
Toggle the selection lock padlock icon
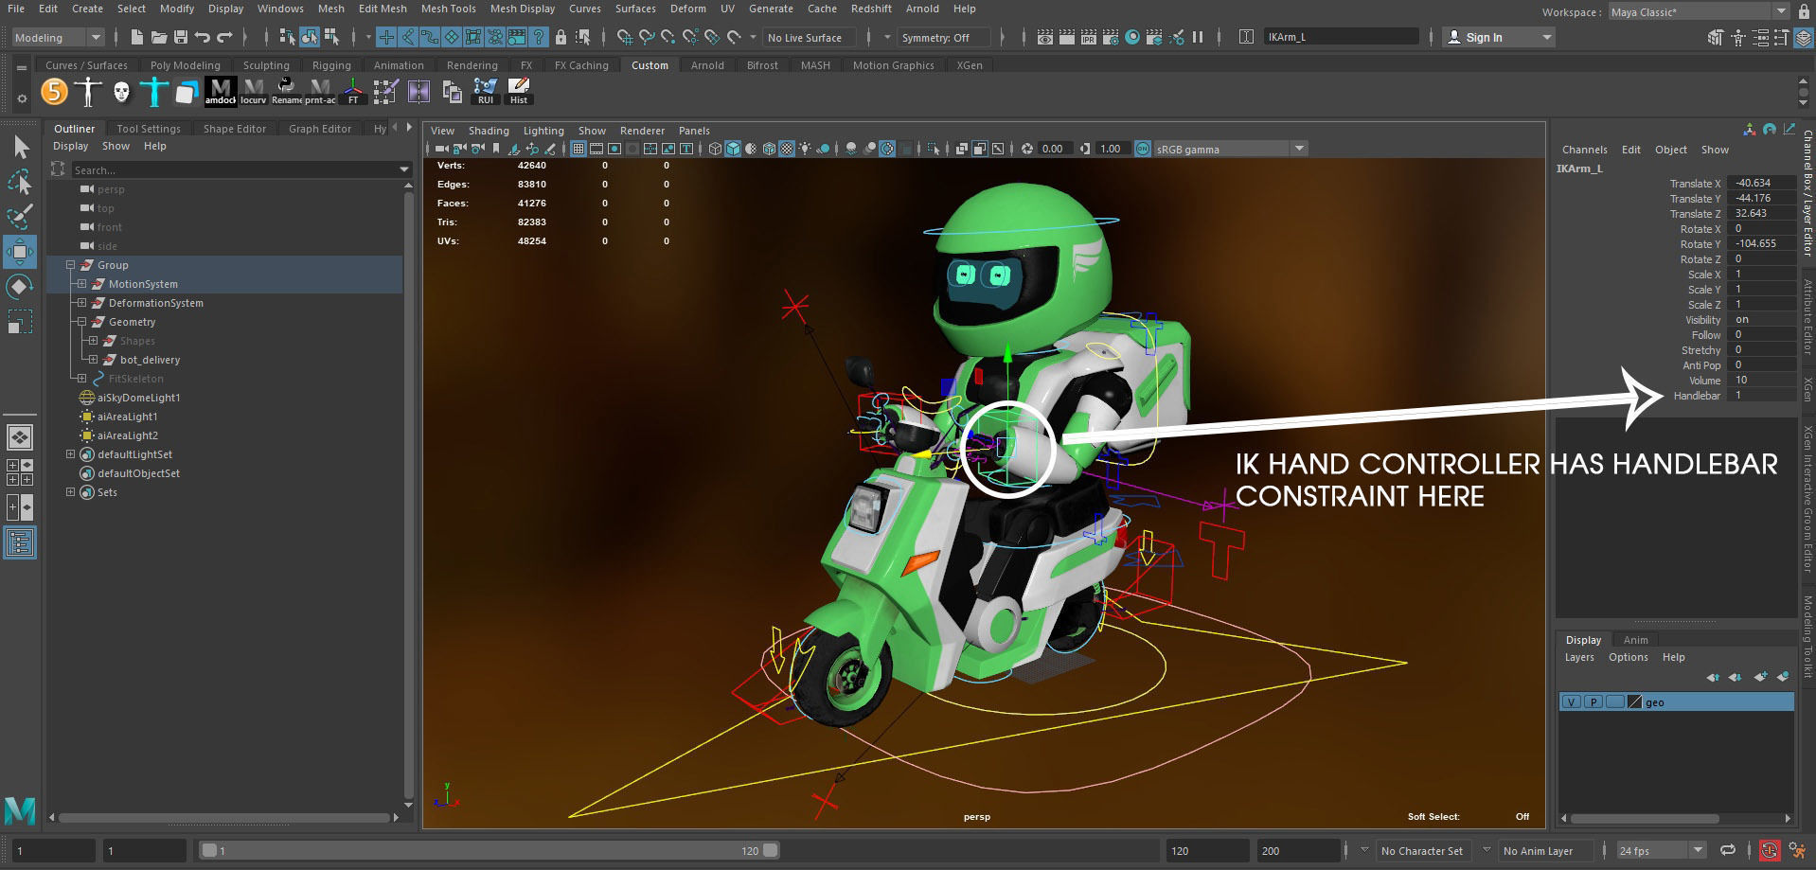pos(561,37)
